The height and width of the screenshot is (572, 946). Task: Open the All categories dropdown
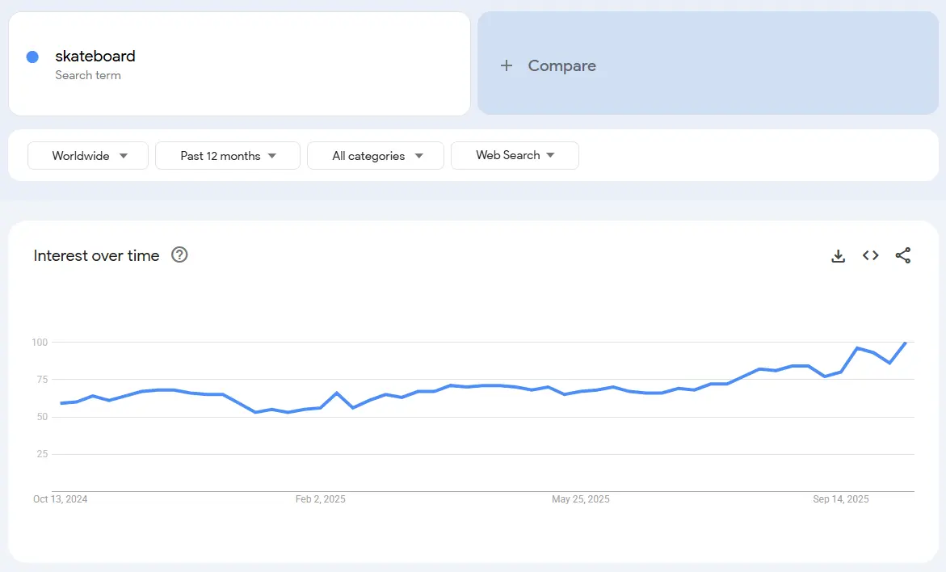pos(375,155)
